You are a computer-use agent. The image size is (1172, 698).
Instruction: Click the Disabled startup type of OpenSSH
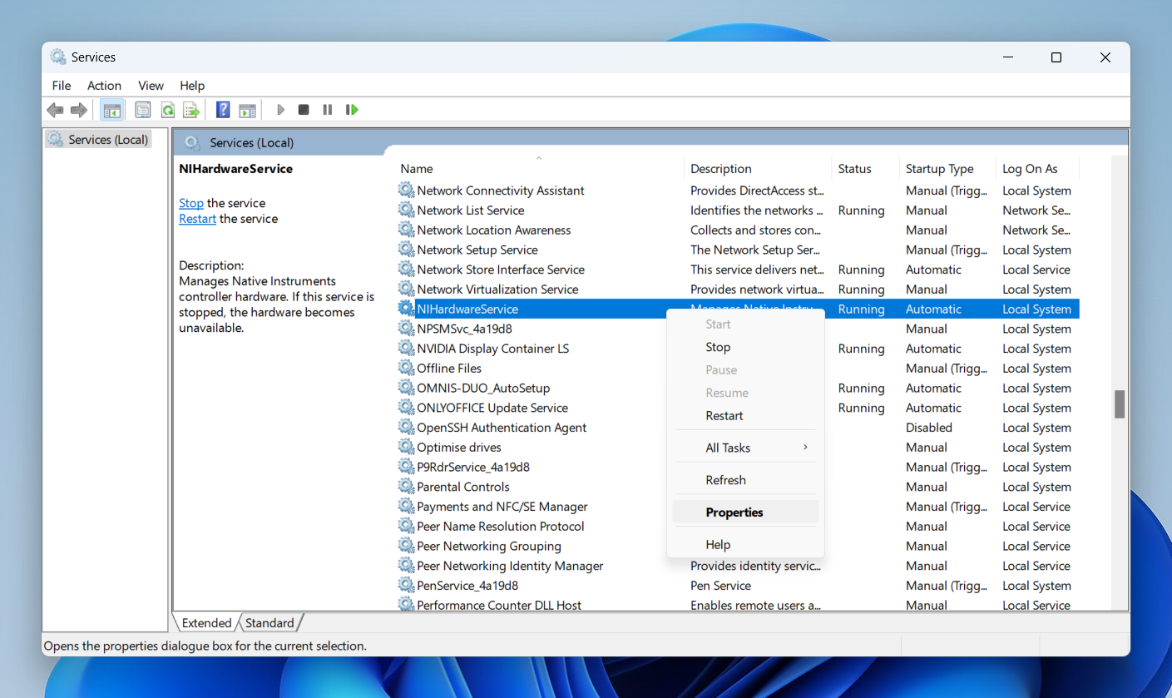pos(928,428)
